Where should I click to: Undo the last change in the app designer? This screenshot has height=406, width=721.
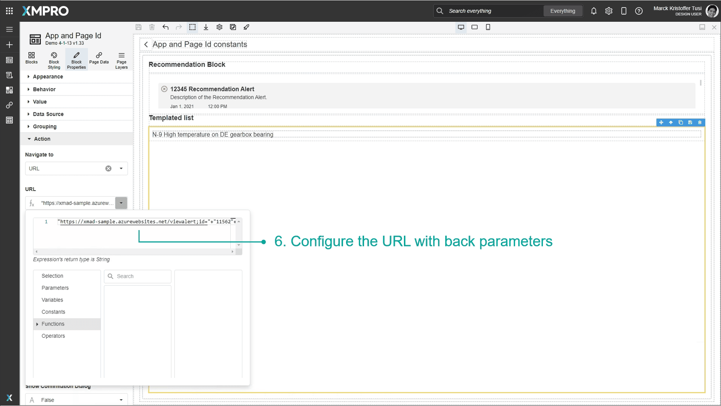click(x=165, y=27)
